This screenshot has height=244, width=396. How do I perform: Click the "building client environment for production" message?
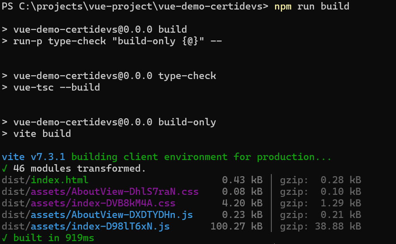[201, 157]
